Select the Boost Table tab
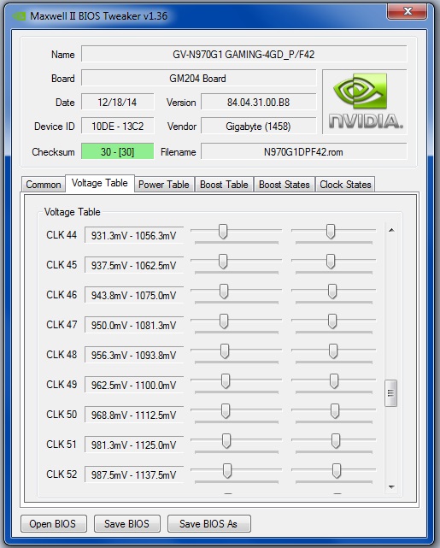Viewport: 440px width, 548px height. coord(224,185)
